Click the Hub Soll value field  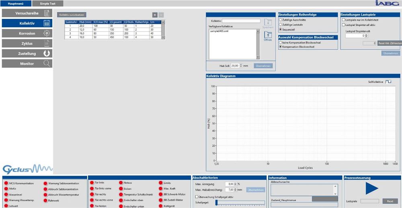point(235,66)
